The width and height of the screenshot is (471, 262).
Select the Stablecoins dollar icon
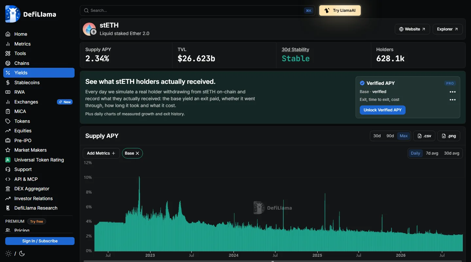pyautogui.click(x=8, y=83)
